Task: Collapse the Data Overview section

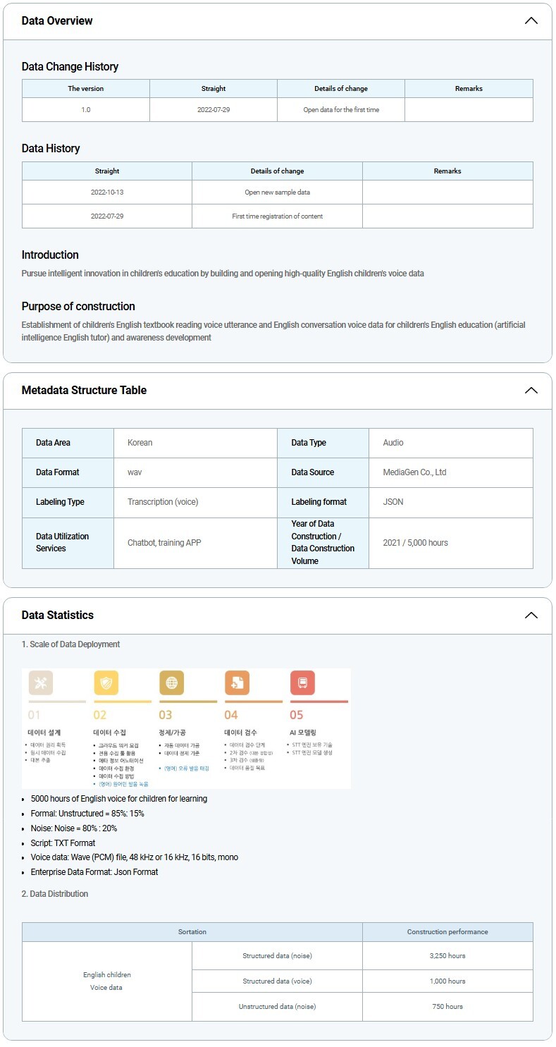Action: 531,21
